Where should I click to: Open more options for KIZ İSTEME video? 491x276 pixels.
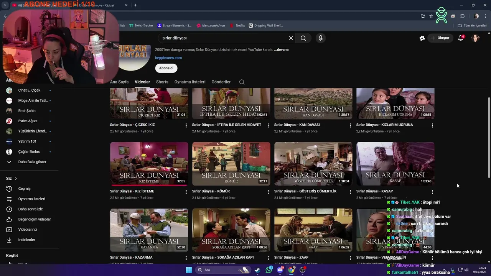point(186,192)
